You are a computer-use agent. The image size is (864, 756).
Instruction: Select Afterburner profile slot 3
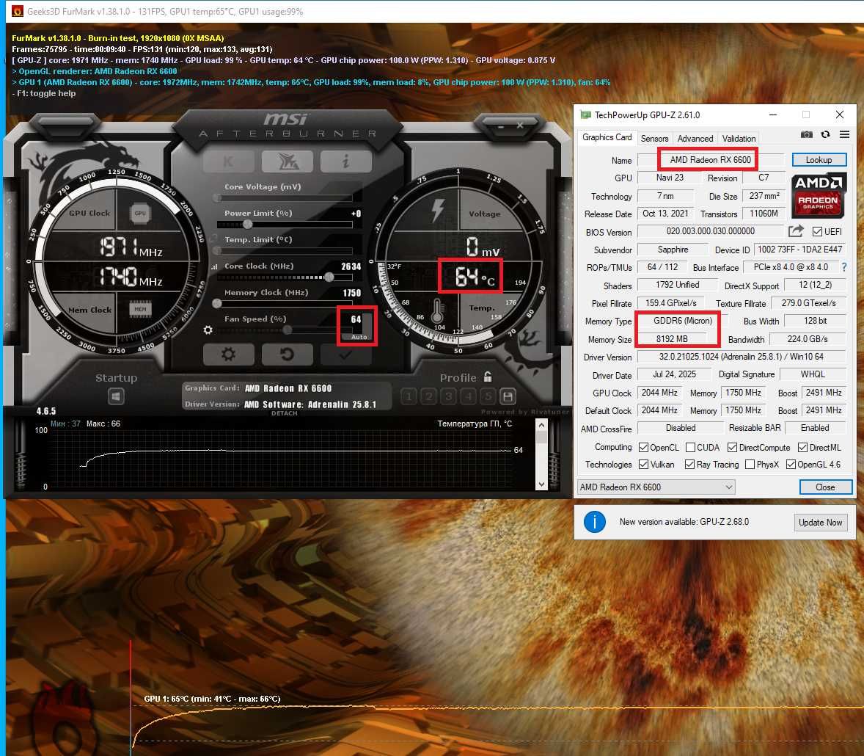tap(449, 396)
